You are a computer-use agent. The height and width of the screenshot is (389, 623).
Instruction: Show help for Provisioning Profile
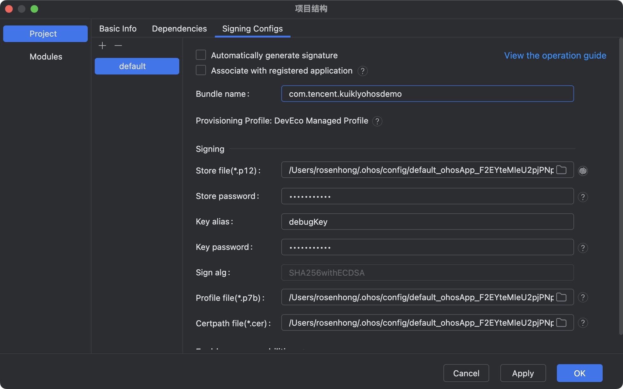[377, 121]
